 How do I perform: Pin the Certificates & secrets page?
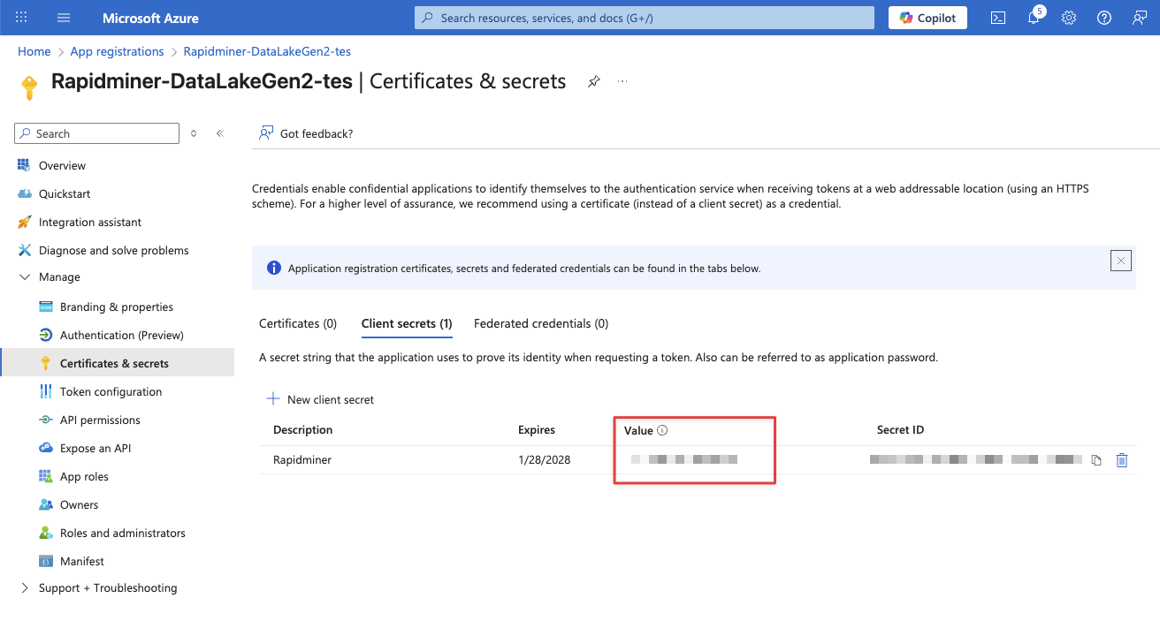(x=594, y=81)
